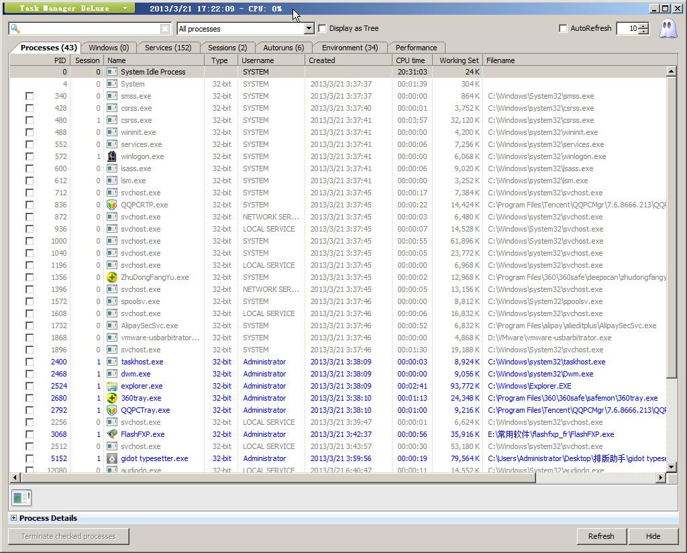Increase the AutoRefresh interval with up arrow

point(643,26)
